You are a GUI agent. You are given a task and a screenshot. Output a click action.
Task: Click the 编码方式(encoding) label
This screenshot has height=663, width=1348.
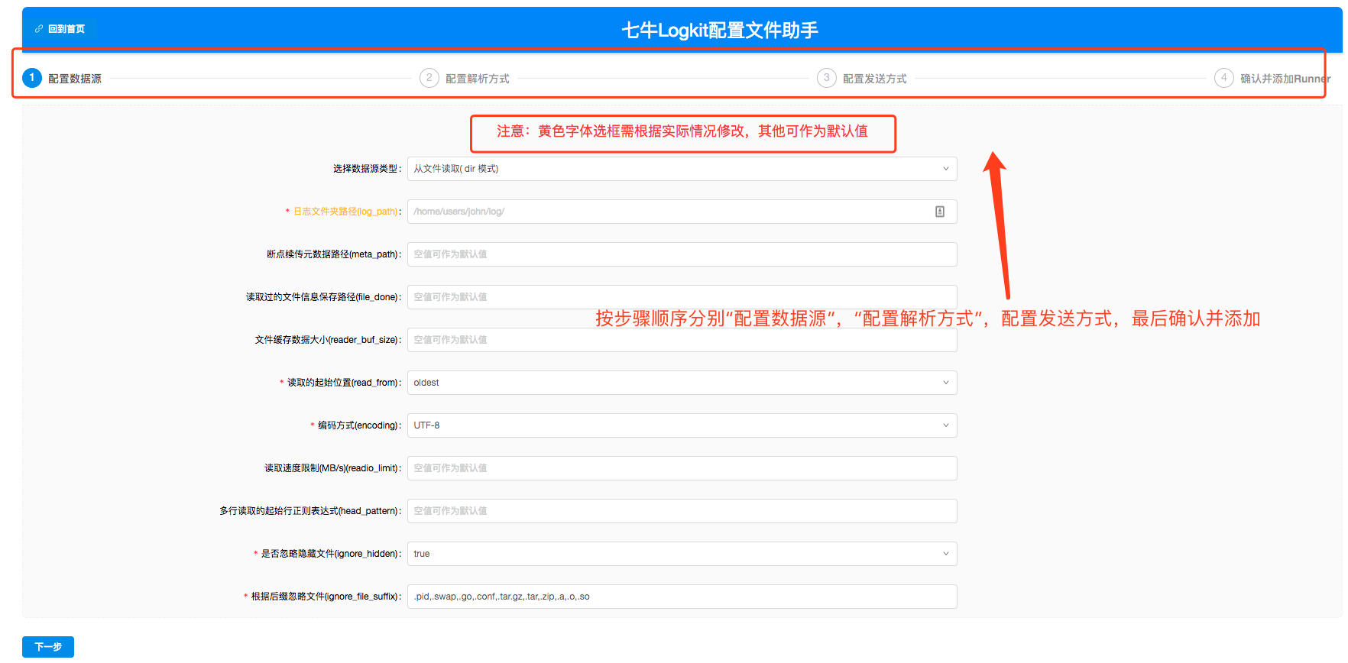coord(359,425)
